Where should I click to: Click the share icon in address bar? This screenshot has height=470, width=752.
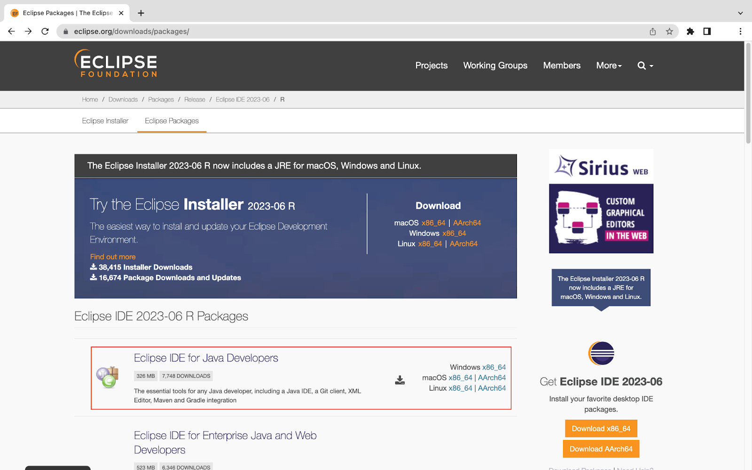coord(653,31)
